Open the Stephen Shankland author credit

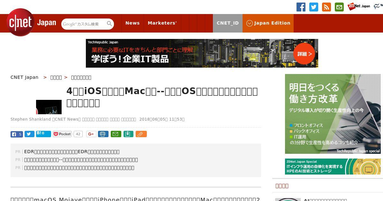31,119
